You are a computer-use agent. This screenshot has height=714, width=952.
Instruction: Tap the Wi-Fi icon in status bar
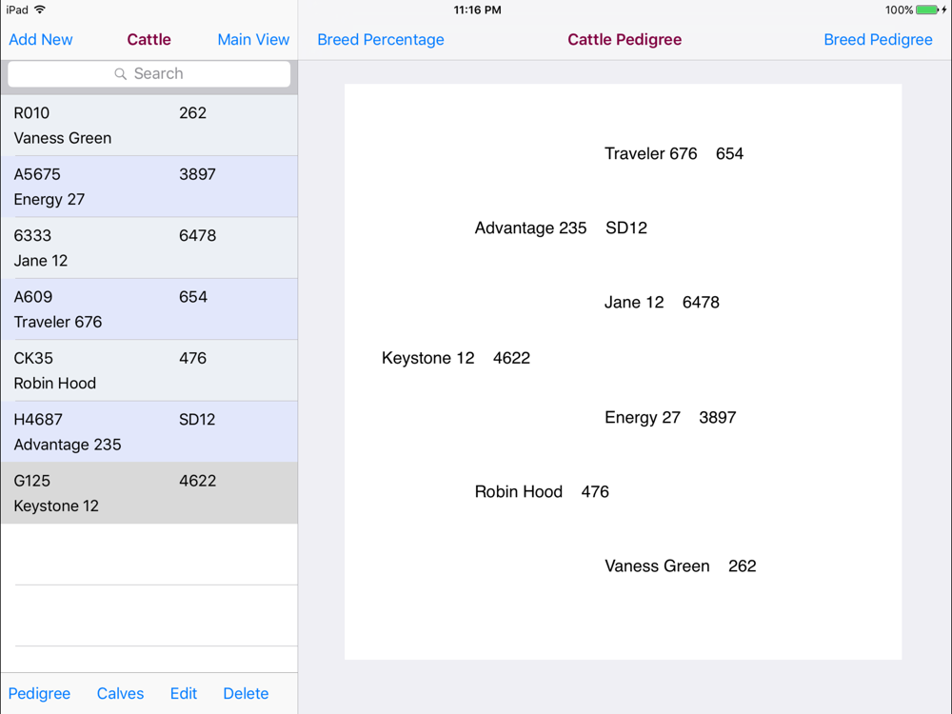pos(40,10)
